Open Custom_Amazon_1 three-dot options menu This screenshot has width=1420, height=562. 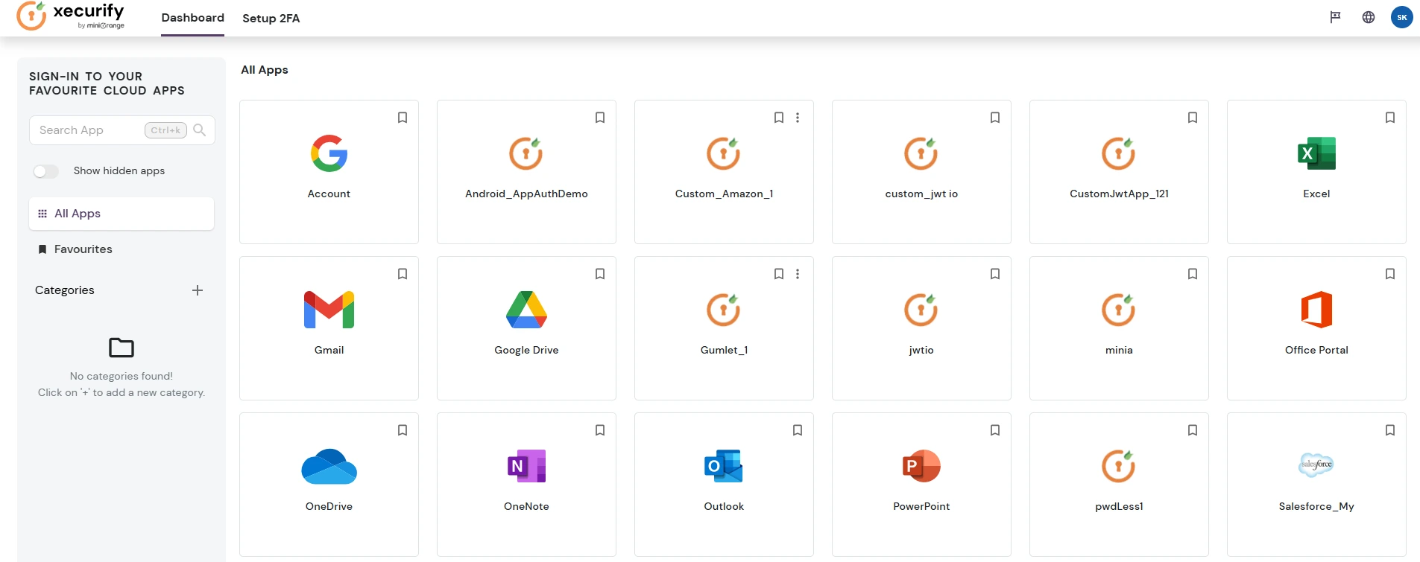tap(798, 118)
